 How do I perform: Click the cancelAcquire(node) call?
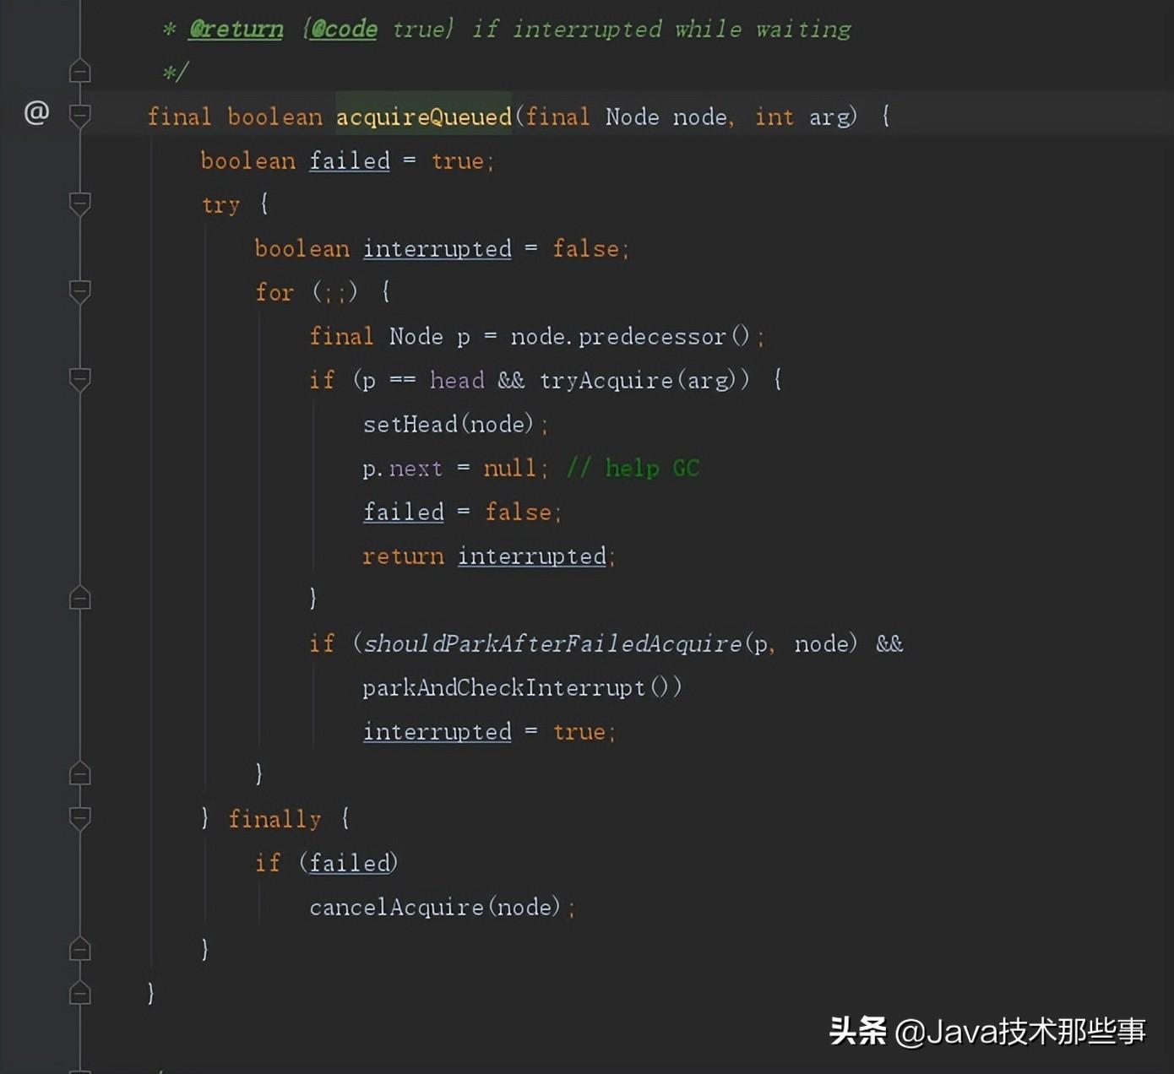click(435, 907)
